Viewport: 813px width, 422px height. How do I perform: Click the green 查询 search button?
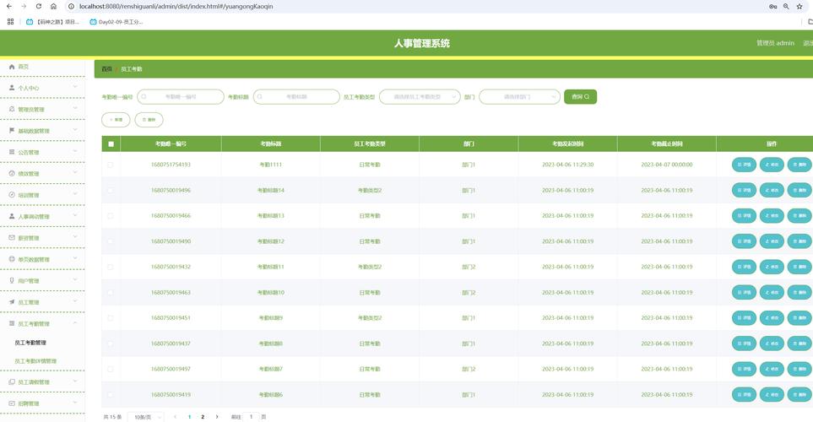(x=580, y=97)
